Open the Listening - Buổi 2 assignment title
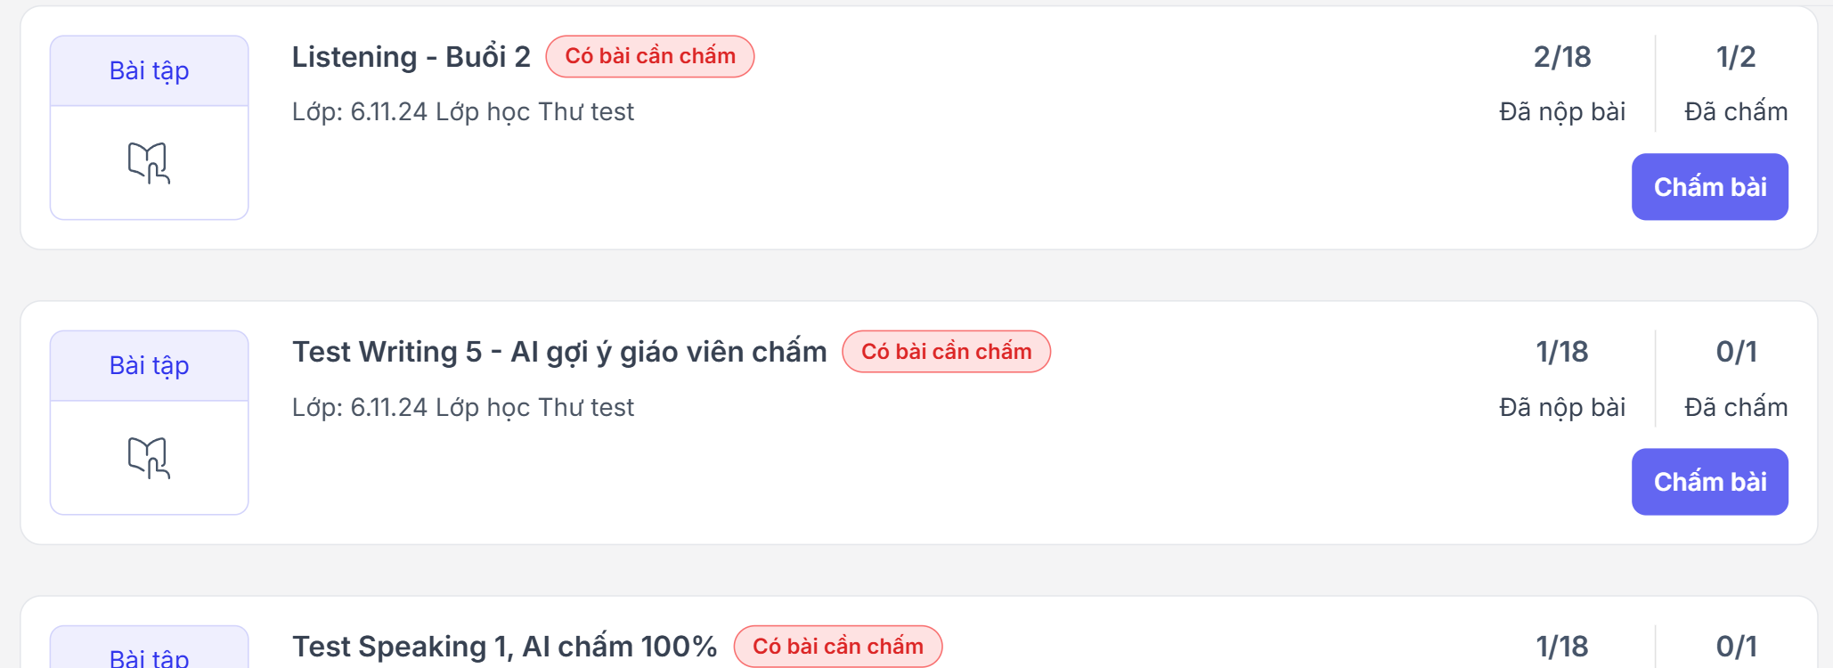 click(411, 57)
